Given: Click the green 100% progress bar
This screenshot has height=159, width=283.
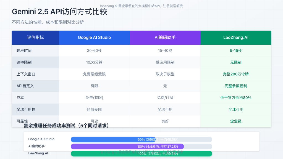Looking at the screenshot, I should 141,153.
